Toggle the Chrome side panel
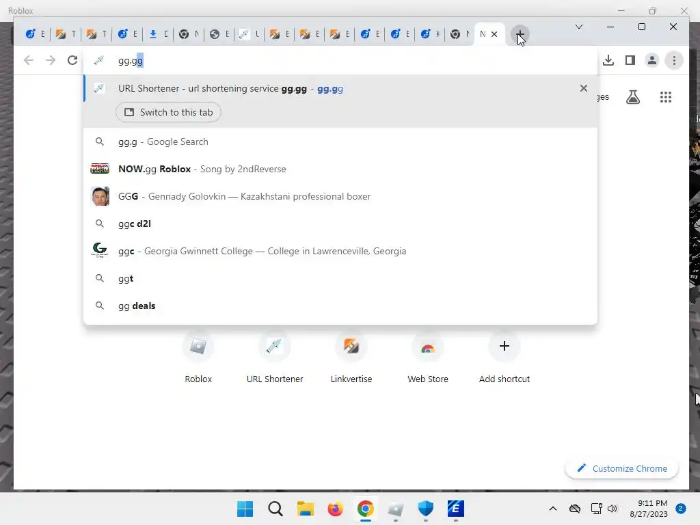Screen dimensions: 700x525 click(630, 60)
